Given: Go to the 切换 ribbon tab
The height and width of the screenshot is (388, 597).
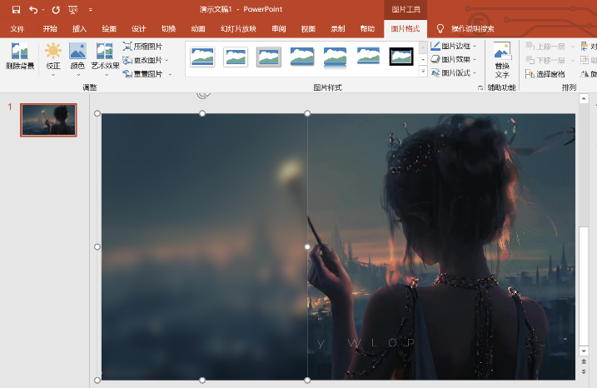Looking at the screenshot, I should pos(168,28).
